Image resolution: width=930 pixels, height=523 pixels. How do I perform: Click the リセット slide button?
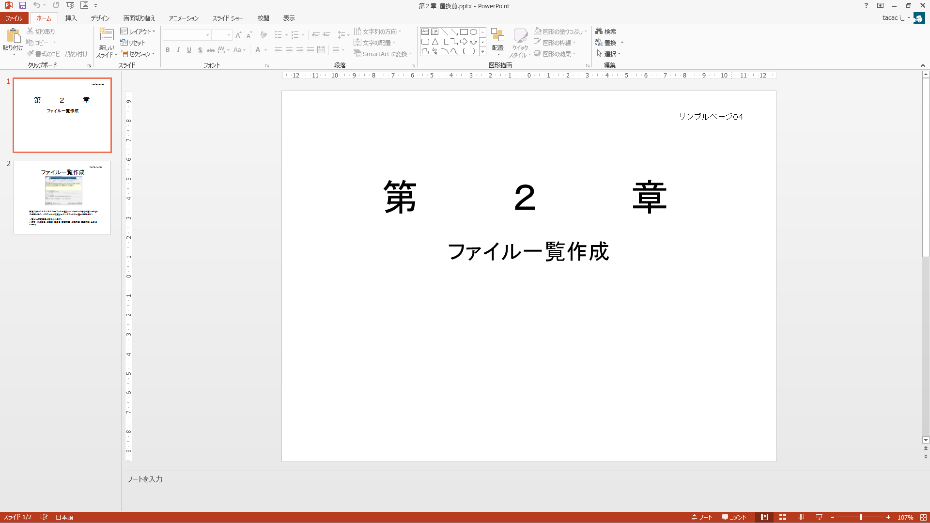point(134,42)
